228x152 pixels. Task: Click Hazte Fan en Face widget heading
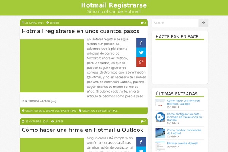[177, 37]
